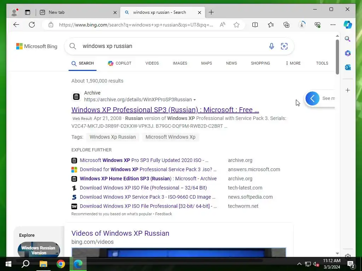The width and height of the screenshot is (362, 271).
Task: Expand the archive.org URL dropdown arrow
Action: pos(195,100)
